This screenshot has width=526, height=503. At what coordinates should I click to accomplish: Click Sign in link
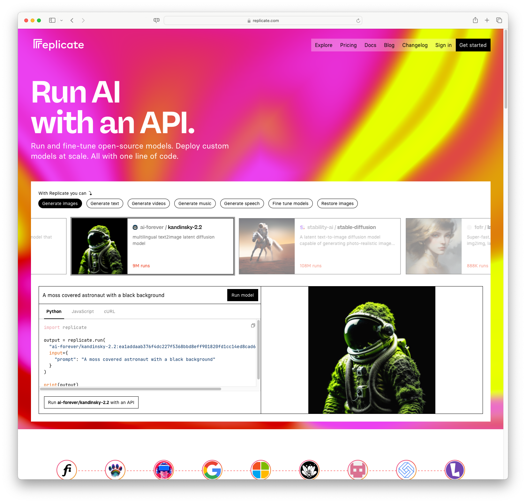pyautogui.click(x=443, y=45)
